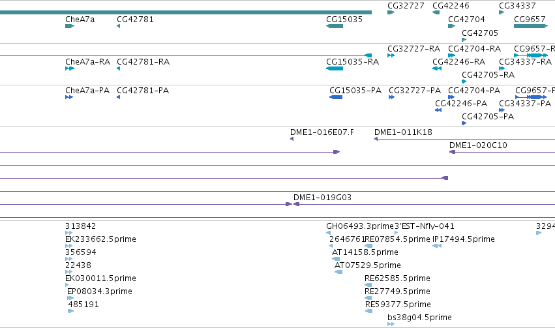Viewport: 555px width, 328px height.
Task: Click the DME1-011K18 clone label
Action: tap(403, 132)
